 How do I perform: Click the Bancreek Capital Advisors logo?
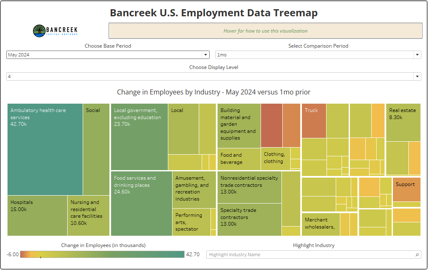click(x=55, y=31)
